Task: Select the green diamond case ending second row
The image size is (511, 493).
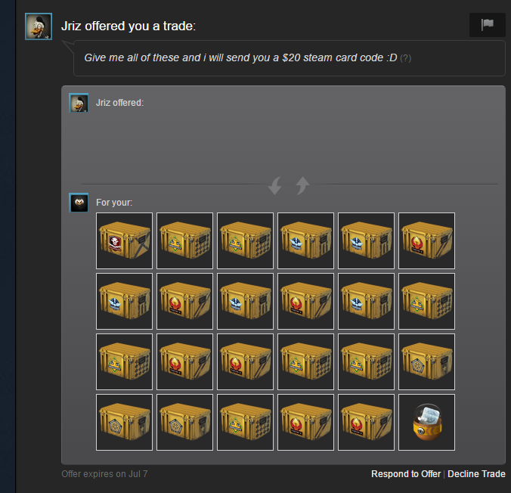Action: pyautogui.click(x=426, y=301)
